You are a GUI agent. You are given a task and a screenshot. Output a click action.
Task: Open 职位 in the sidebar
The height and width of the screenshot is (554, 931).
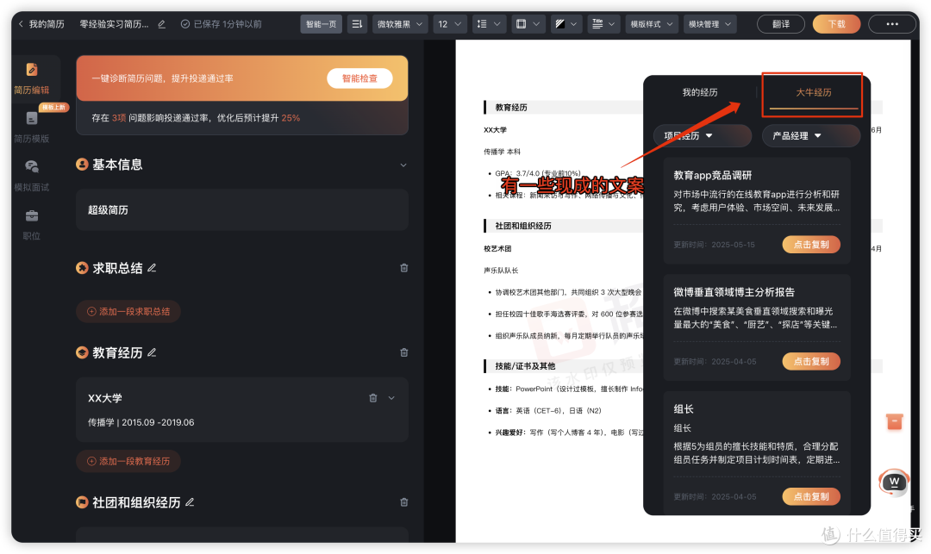point(32,224)
